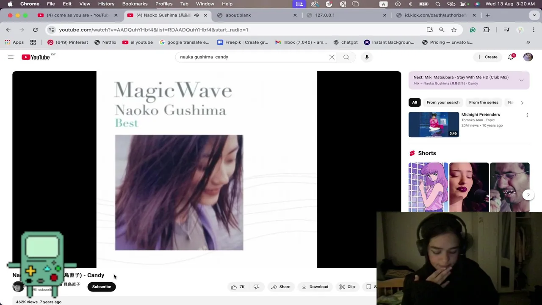Subscribe to the channel
542x305 pixels.
click(x=102, y=287)
